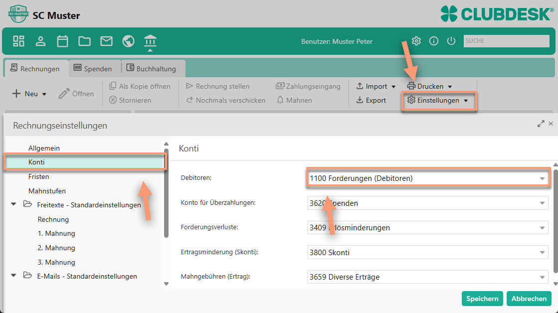558x313 pixels.
Task: Collapse E-Mails - Standardeinstellungen folder
Action: pos(13,275)
